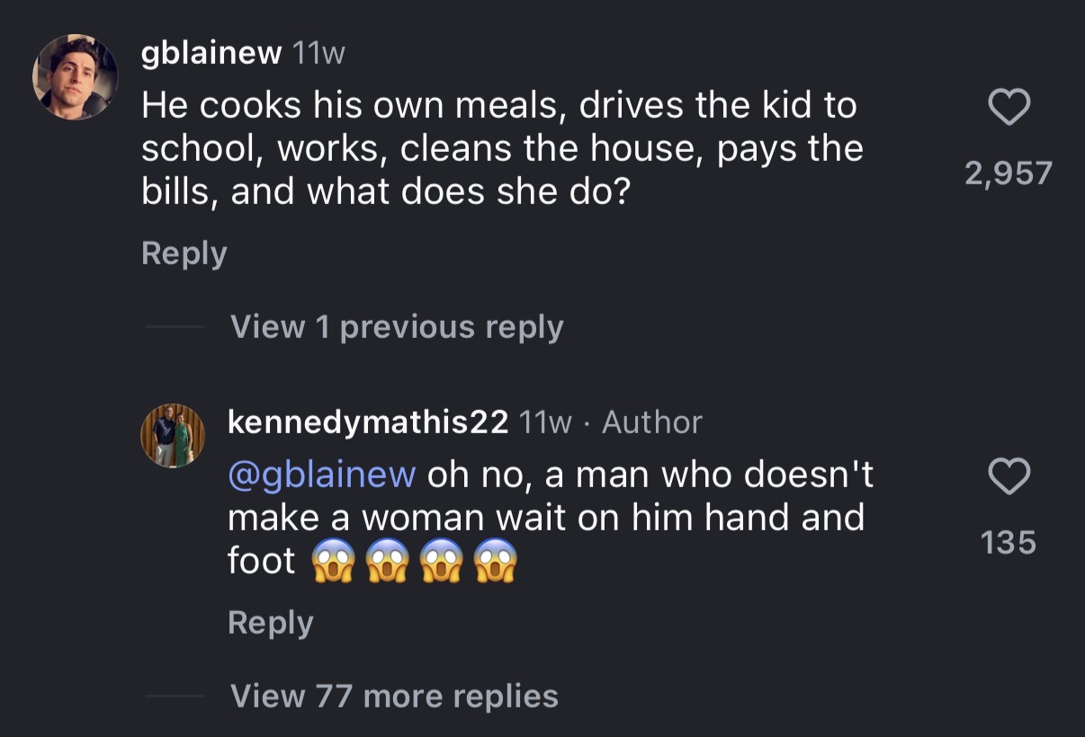Expand View 77 more replies
The width and height of the screenshot is (1085, 737).
[x=394, y=696]
